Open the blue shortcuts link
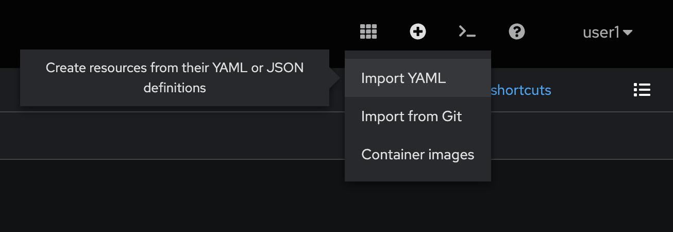 [521, 90]
